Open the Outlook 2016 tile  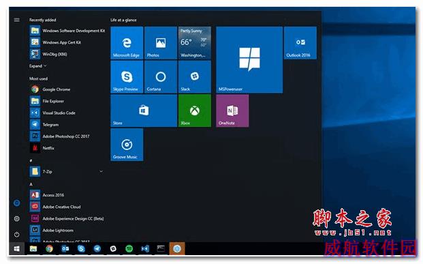(300, 43)
